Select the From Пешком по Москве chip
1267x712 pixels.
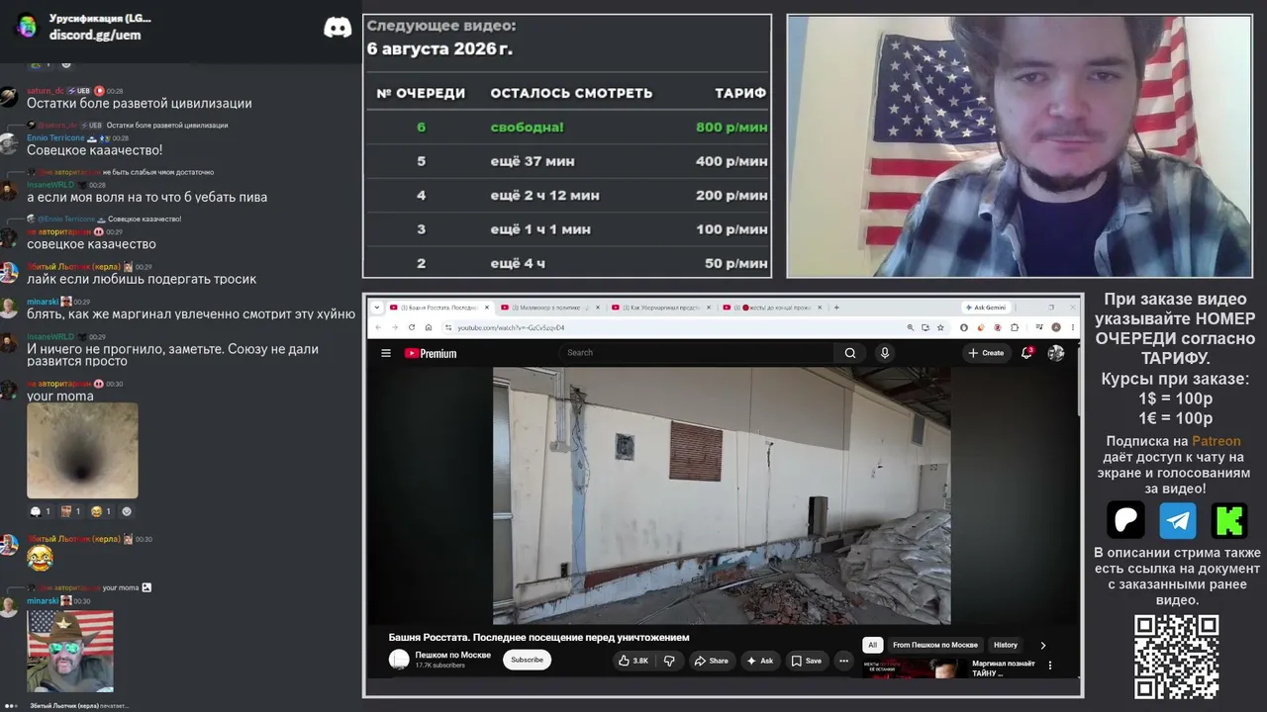(934, 645)
